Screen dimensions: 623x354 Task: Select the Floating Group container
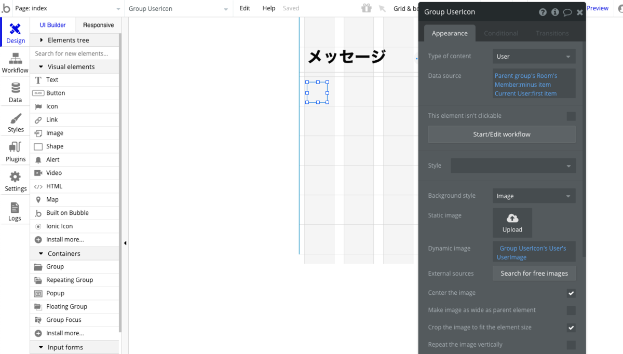(x=75, y=307)
